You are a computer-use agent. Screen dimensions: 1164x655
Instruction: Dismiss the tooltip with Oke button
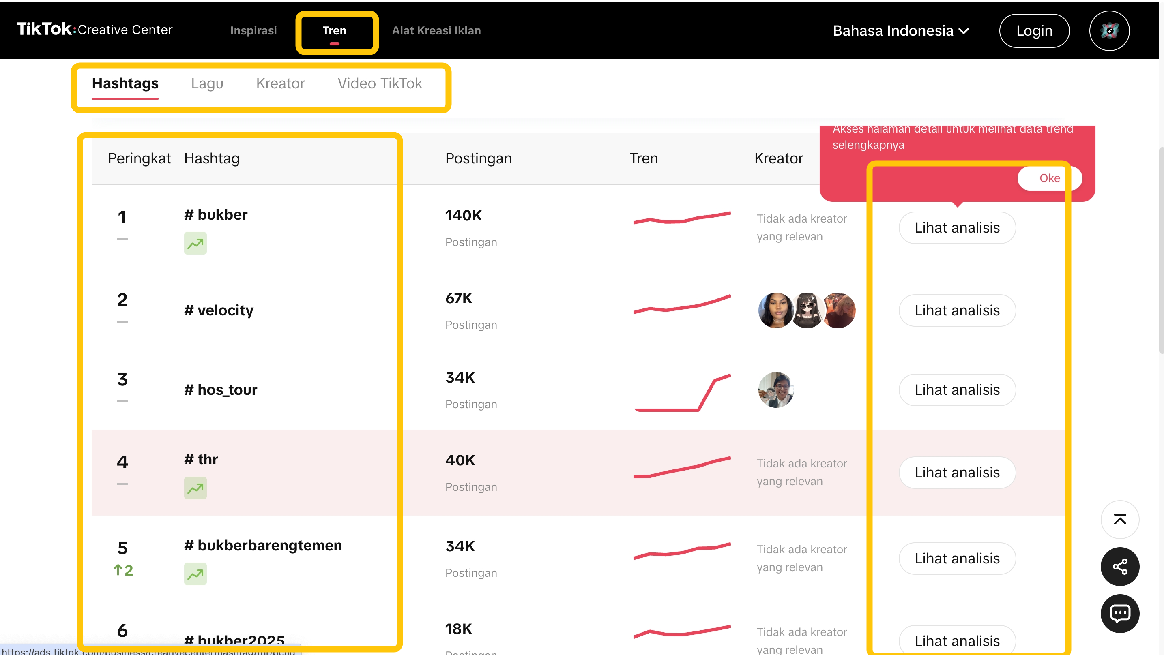point(1049,178)
